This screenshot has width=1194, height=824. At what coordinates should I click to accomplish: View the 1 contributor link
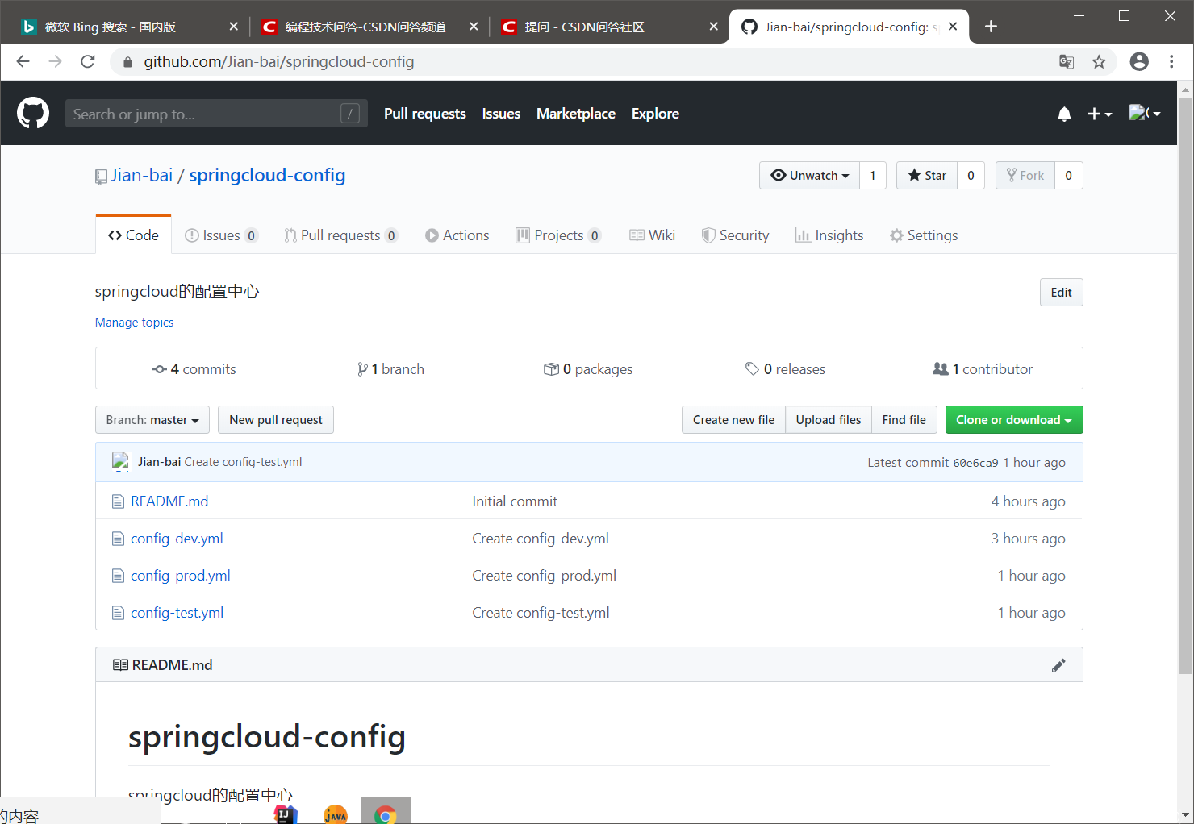pyautogui.click(x=983, y=369)
